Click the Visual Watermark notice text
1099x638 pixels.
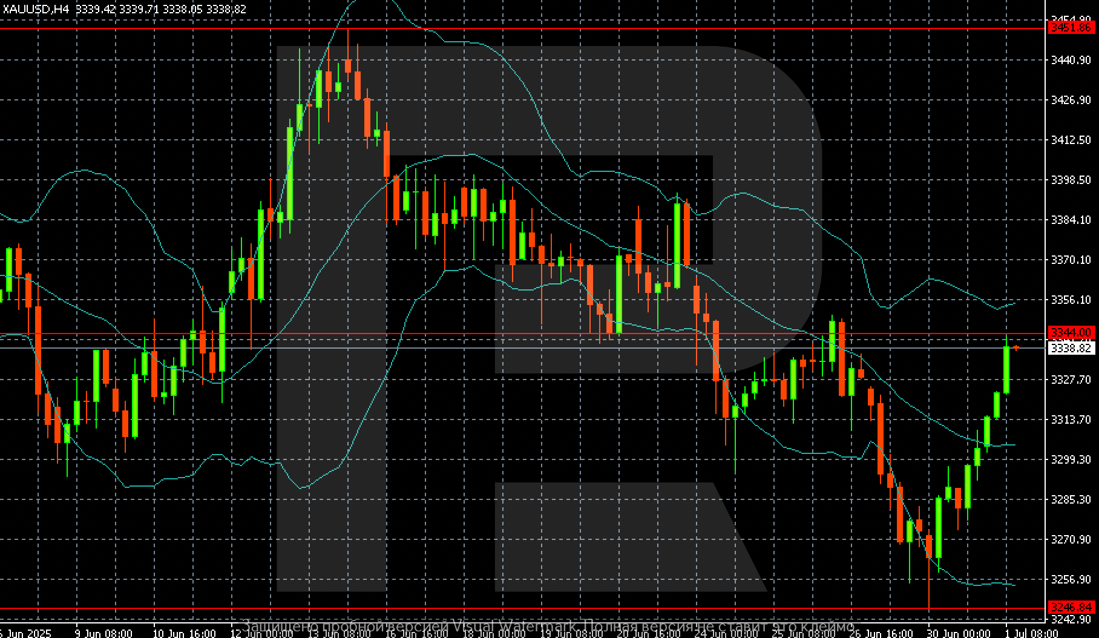(548, 625)
